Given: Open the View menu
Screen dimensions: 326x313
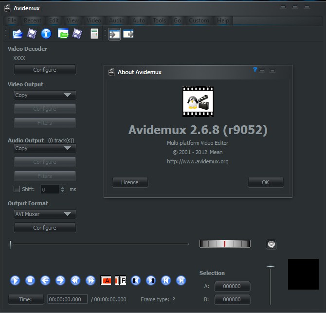Looking at the screenshot, I should [72, 20].
